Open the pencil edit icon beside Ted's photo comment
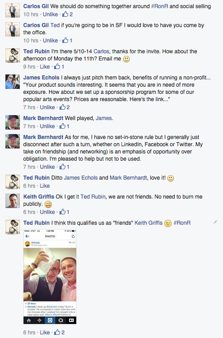 coord(215,222)
